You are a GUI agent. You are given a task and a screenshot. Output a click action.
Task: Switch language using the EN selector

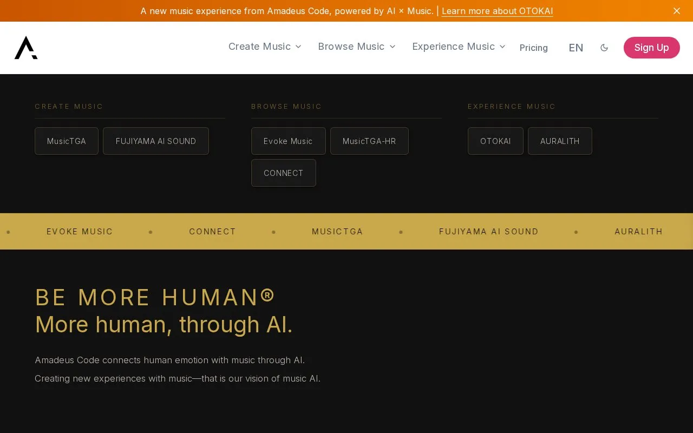[576, 48]
